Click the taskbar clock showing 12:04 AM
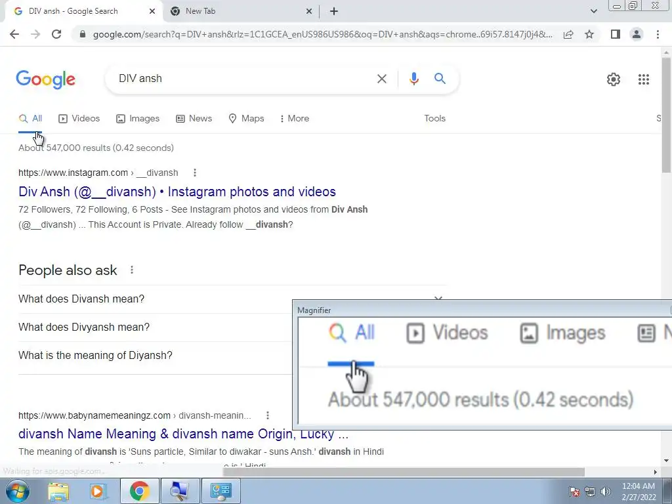672x504 pixels. [x=639, y=492]
